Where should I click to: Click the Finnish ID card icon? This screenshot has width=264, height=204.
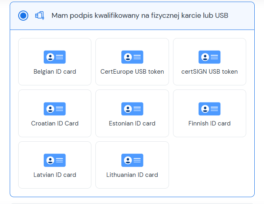pyautogui.click(x=209, y=109)
